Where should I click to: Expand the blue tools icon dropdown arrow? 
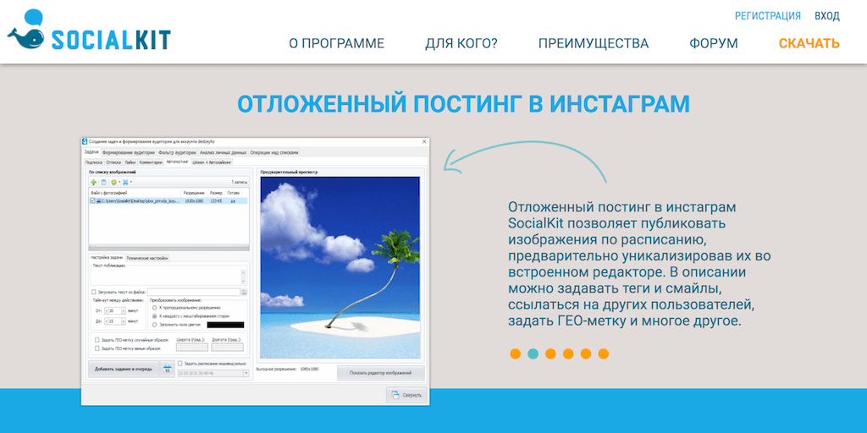point(131,182)
